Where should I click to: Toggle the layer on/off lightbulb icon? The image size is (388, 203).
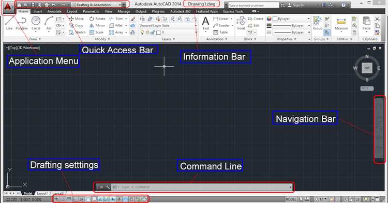click(x=142, y=32)
